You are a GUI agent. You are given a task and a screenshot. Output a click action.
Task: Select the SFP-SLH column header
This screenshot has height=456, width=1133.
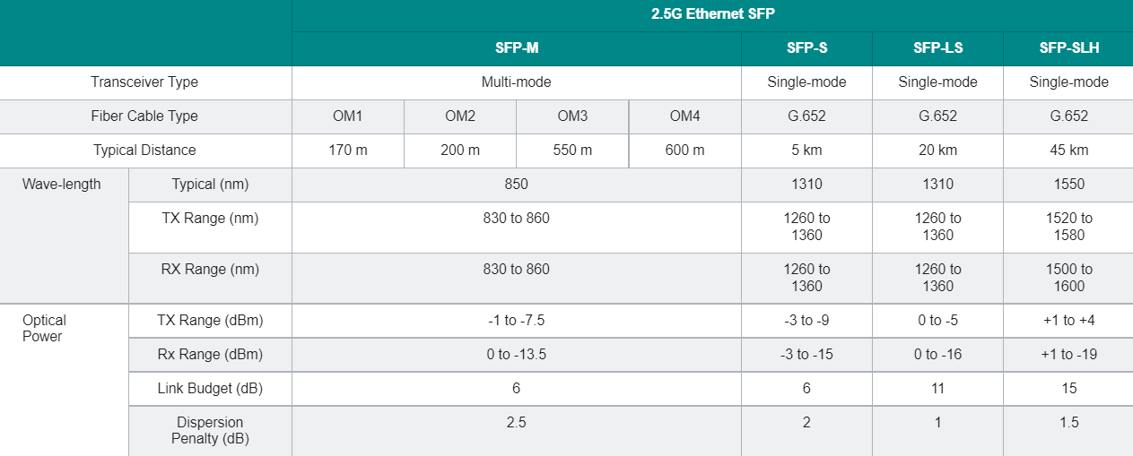[x=1068, y=48]
